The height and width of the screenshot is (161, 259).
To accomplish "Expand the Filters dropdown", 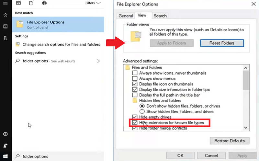I will coord(93,3).
